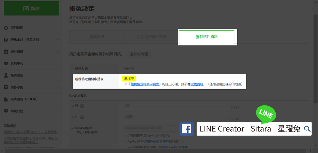
Task: Click the green 新增 button
Action: [x=31, y=8]
